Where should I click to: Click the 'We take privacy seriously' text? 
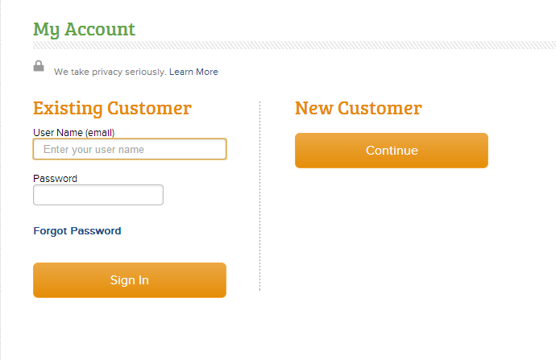110,72
